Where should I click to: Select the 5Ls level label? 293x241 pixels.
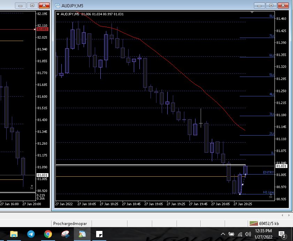pos(272,75)
